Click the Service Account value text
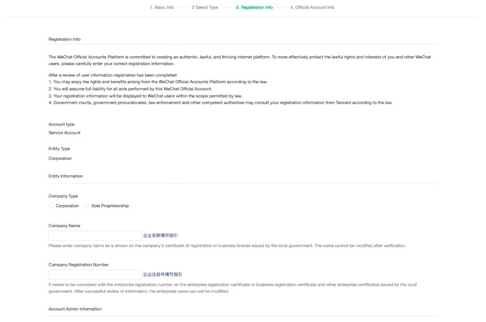 [x=64, y=133]
